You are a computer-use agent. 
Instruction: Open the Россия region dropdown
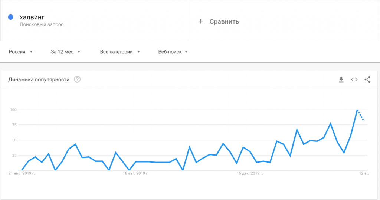coord(21,52)
